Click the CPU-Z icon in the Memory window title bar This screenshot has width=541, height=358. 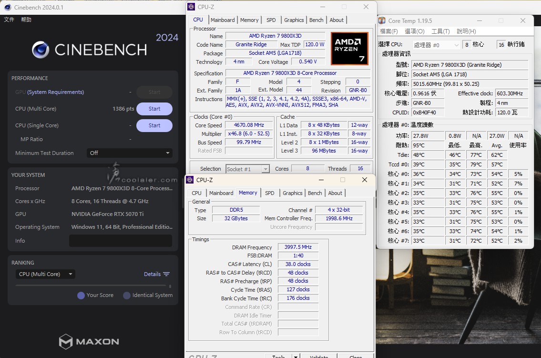pos(190,180)
